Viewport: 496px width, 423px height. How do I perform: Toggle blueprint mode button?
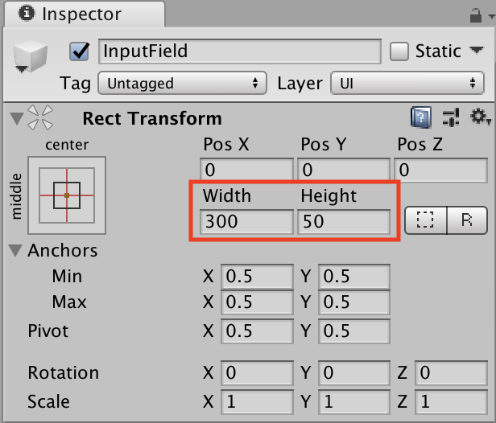coord(425,221)
